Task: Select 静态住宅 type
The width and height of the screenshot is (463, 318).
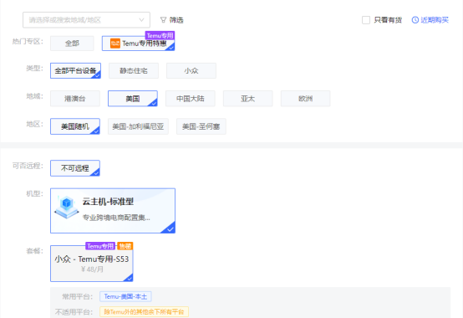Action: [x=134, y=70]
